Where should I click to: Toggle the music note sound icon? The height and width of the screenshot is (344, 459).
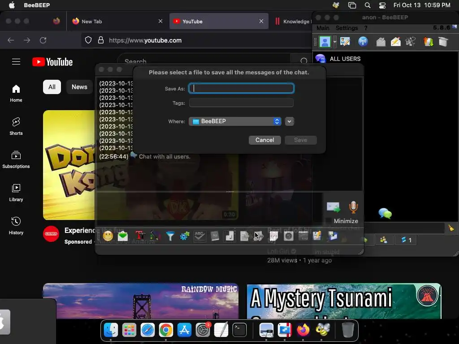pos(229,236)
